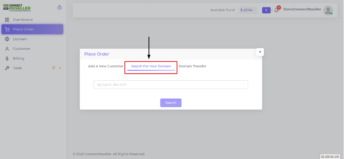Select Search For Your Domain tab
This screenshot has height=159, width=344.
click(151, 66)
